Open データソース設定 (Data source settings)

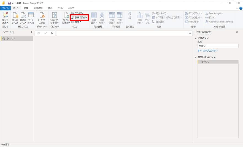[x=41, y=16]
